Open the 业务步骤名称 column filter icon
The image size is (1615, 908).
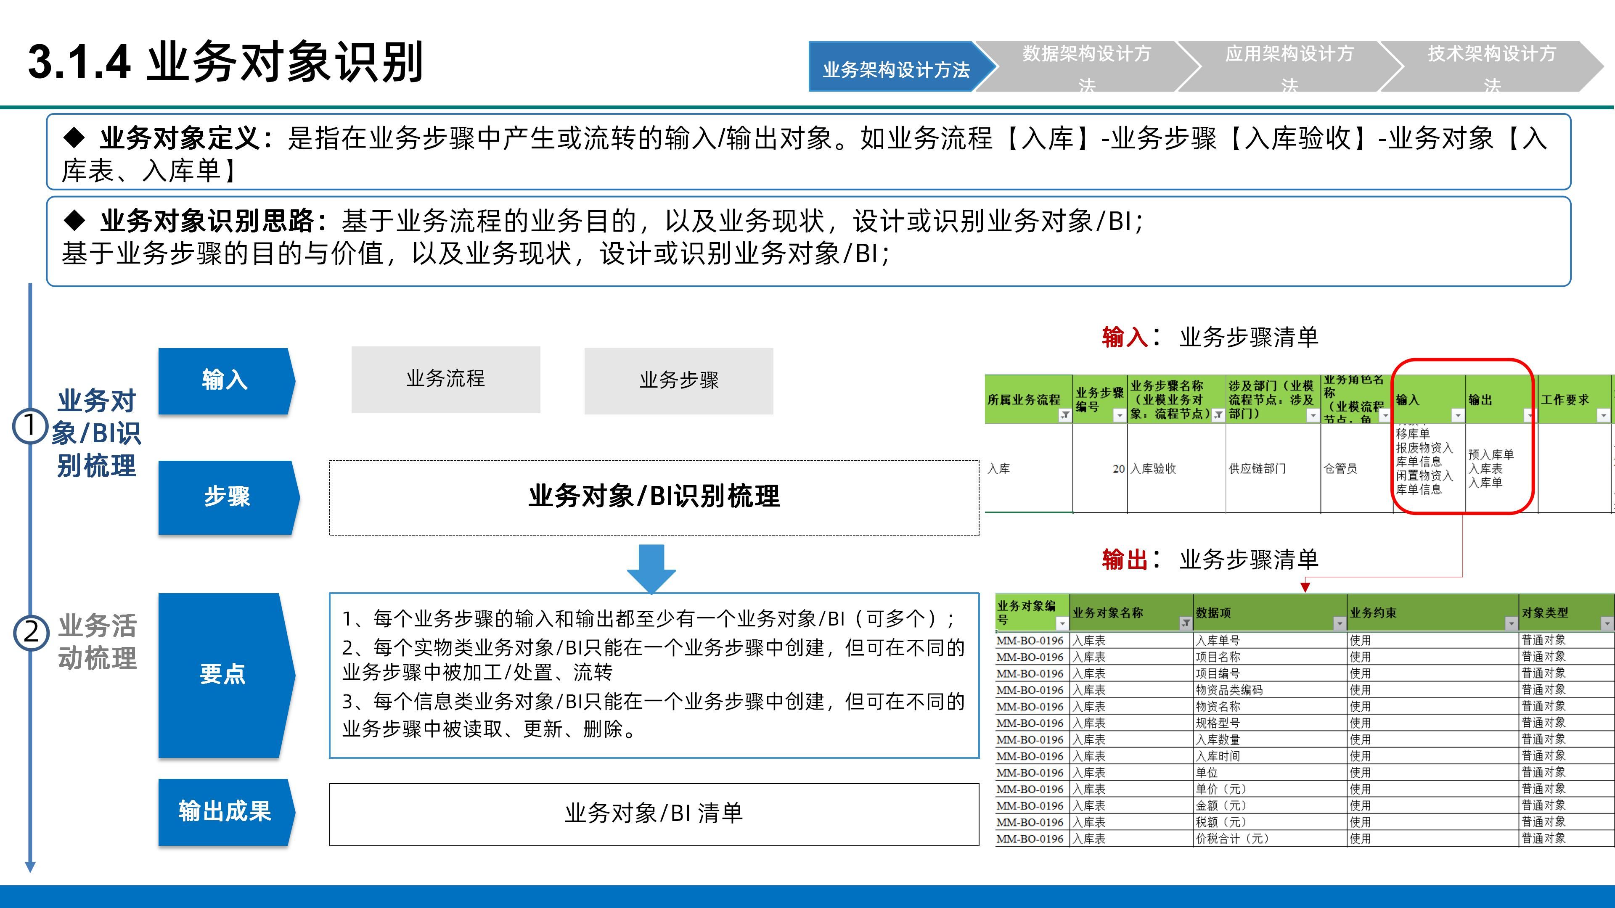pyautogui.click(x=1218, y=415)
